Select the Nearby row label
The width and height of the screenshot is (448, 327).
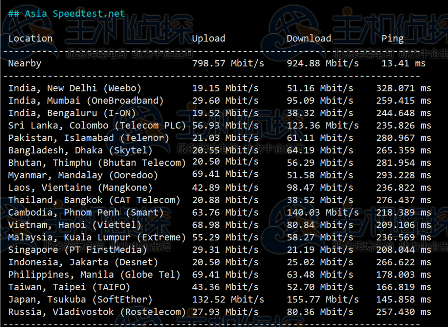click(24, 63)
